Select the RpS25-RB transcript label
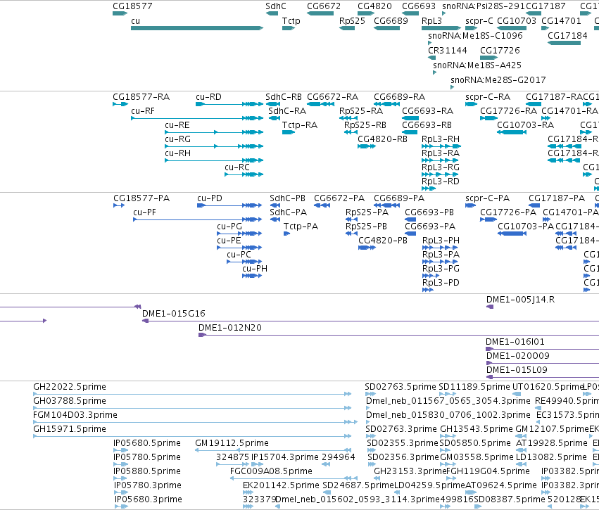599x510 pixels. [x=365, y=125]
